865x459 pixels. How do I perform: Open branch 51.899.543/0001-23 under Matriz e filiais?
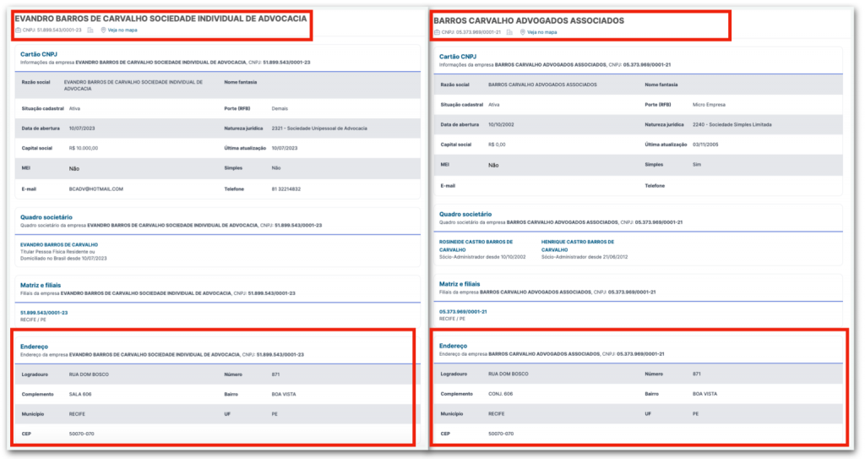[44, 313]
